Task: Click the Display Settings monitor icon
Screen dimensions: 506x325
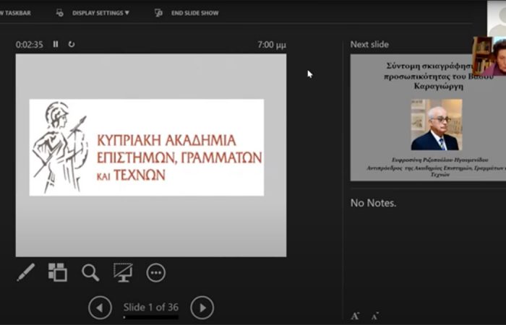Action: [60, 12]
